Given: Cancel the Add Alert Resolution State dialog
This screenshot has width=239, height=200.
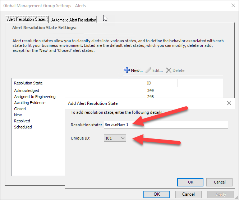Looking at the screenshot, I should [x=220, y=182].
